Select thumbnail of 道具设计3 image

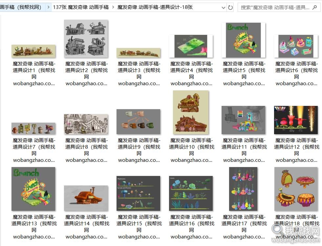click(x=139, y=53)
